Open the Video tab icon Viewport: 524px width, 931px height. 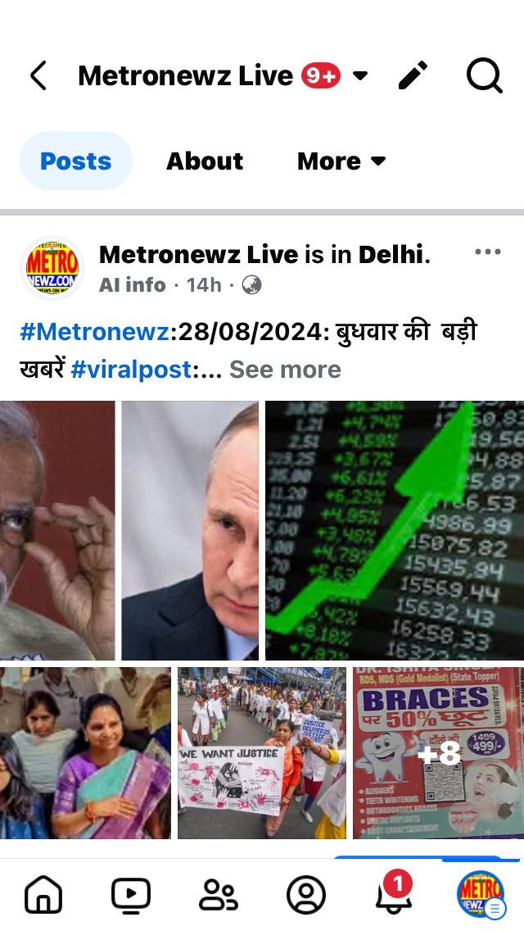tap(130, 895)
